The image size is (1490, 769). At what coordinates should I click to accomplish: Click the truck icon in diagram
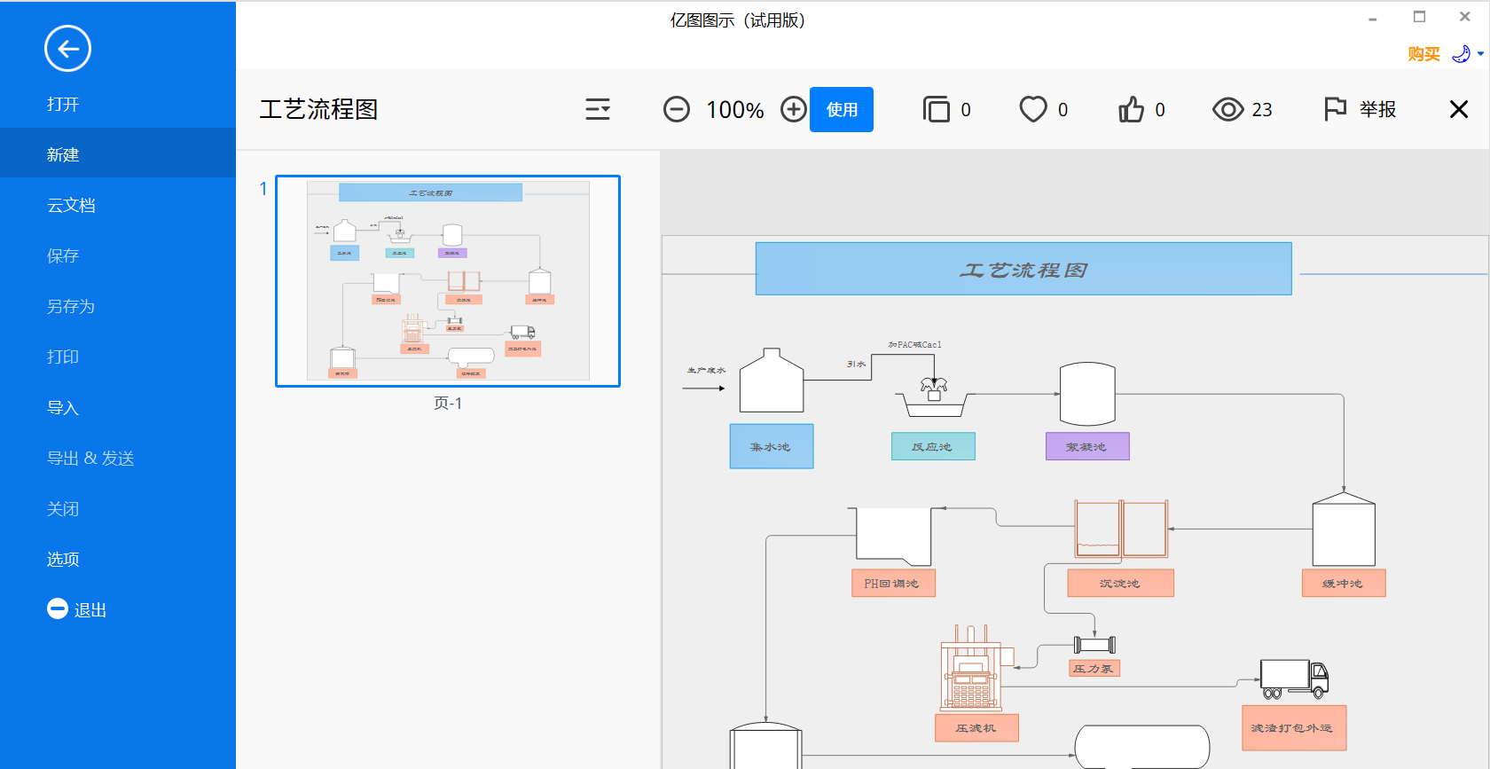tap(1294, 679)
